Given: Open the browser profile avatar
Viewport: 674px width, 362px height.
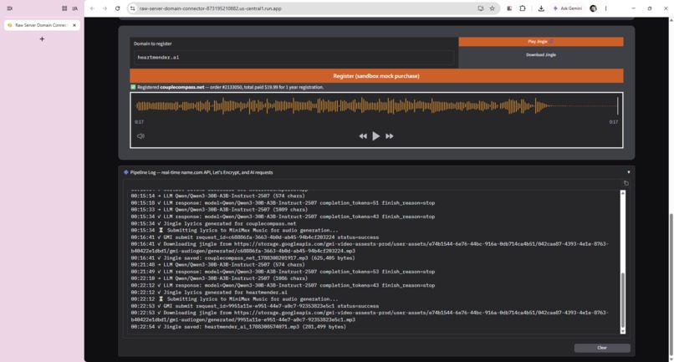Looking at the screenshot, I should [593, 8].
